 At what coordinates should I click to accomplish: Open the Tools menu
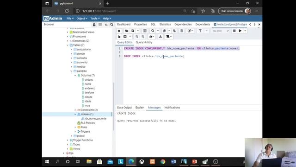[x=95, y=19]
